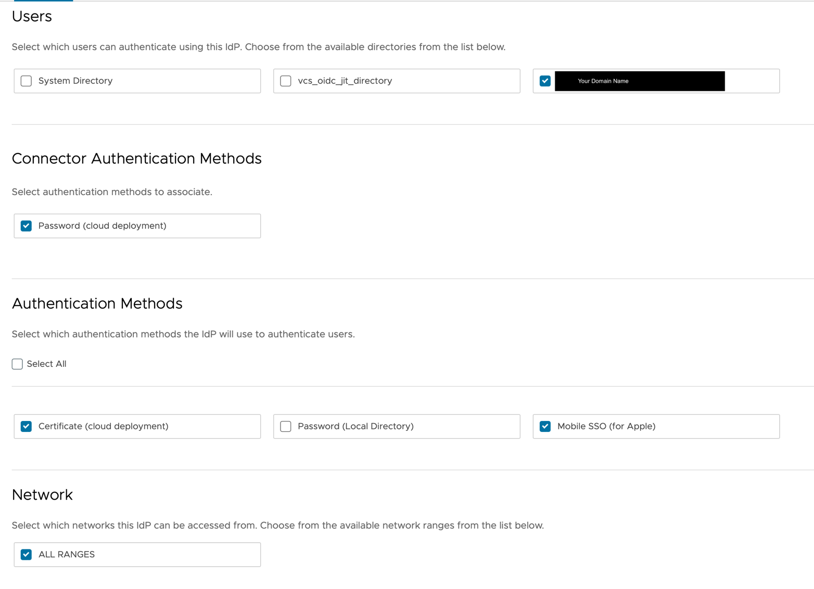This screenshot has height=589, width=814.
Task: Select the ALL RANGES card
Action: [x=137, y=554]
